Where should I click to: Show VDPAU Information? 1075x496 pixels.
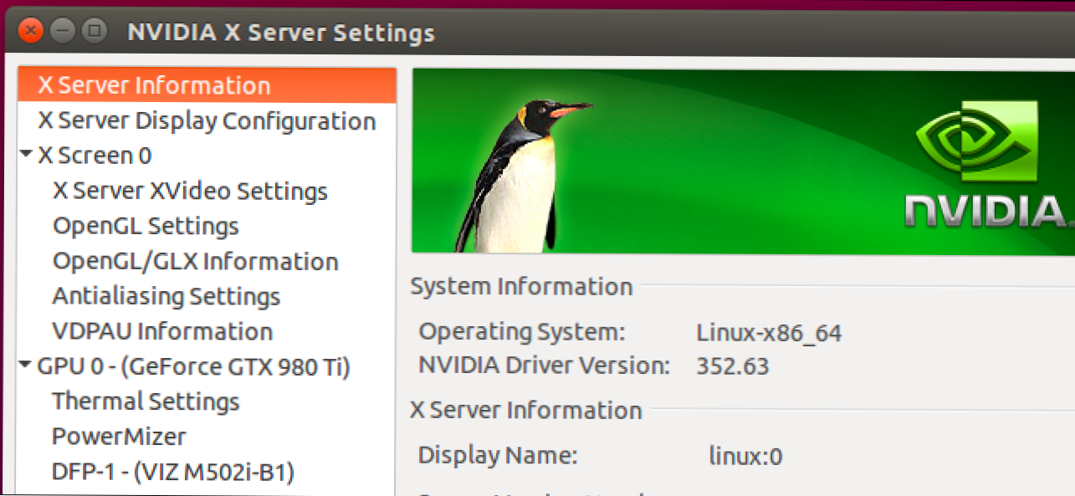click(162, 332)
